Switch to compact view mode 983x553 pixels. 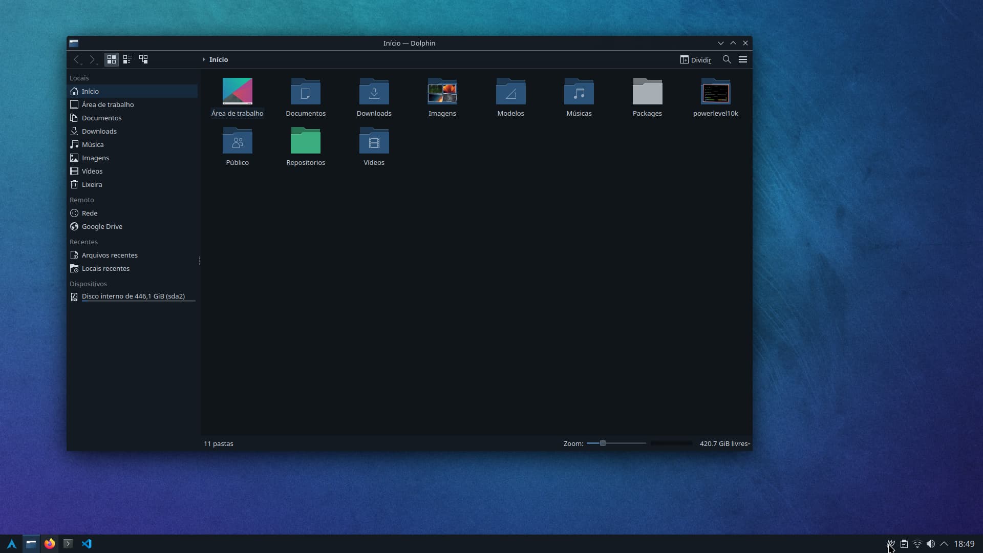pyautogui.click(x=127, y=59)
